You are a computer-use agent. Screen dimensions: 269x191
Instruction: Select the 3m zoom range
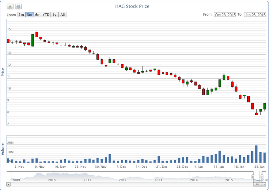click(x=30, y=15)
